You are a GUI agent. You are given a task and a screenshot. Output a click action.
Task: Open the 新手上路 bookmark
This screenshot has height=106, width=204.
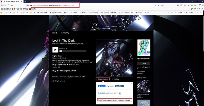point(16,9)
